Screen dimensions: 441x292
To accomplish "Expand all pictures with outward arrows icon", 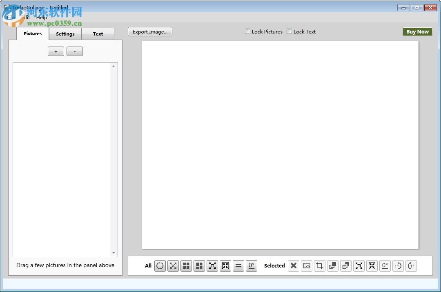I will click(212, 265).
